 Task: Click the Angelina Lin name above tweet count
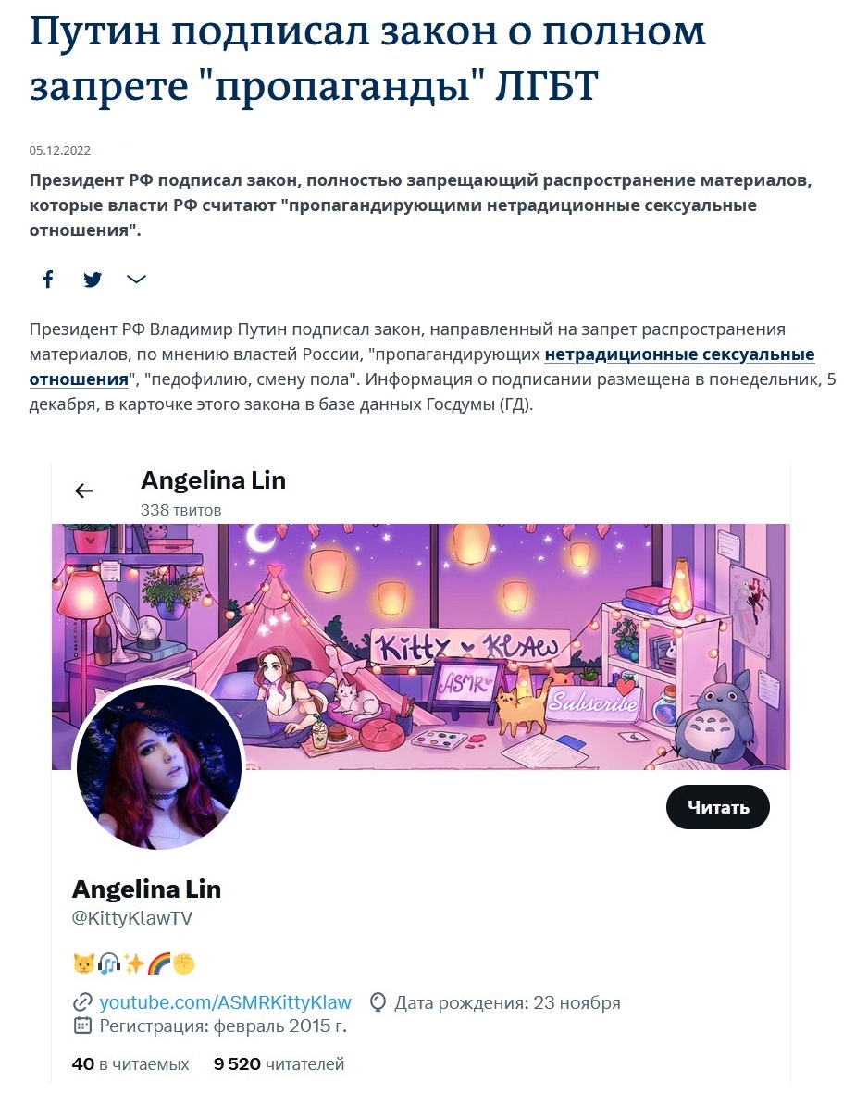(213, 480)
